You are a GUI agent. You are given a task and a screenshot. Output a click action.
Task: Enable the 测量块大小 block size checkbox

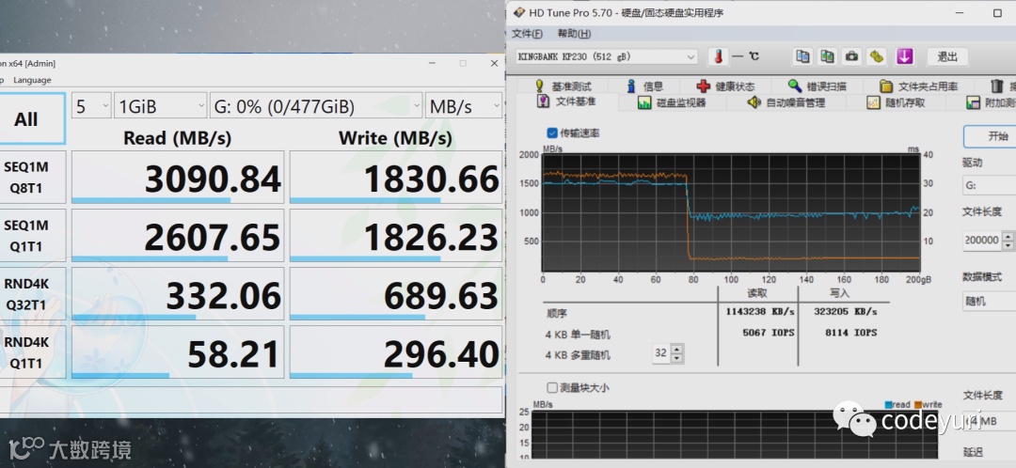552,388
